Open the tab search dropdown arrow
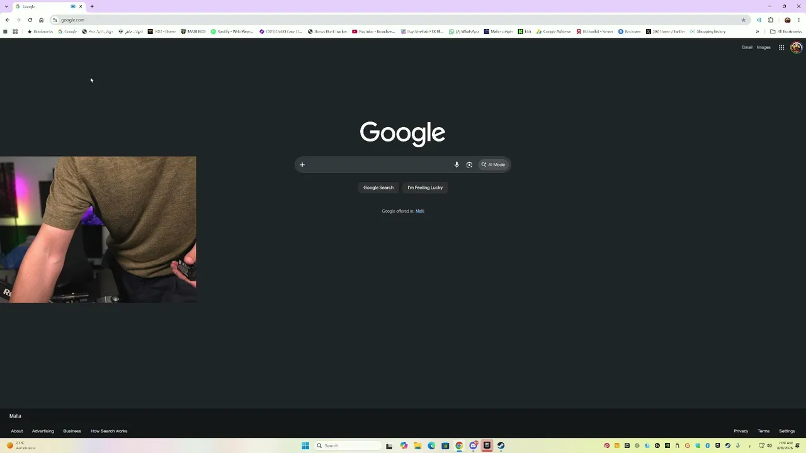Image resolution: width=806 pixels, height=453 pixels. (7, 6)
